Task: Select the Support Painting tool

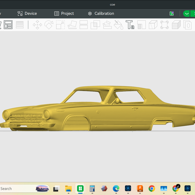Action: tap(107, 25)
